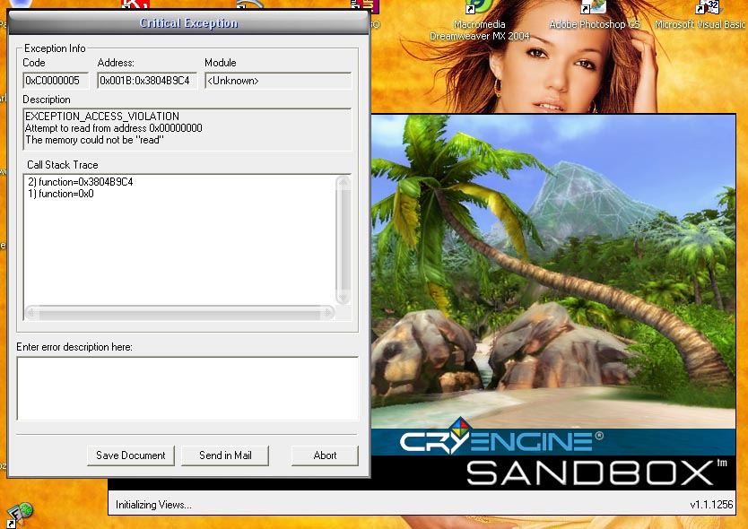The image size is (748, 529).
Task: Open Macromedia Dreamweaver MX 2004 desktop shortcut
Action: pos(480,21)
